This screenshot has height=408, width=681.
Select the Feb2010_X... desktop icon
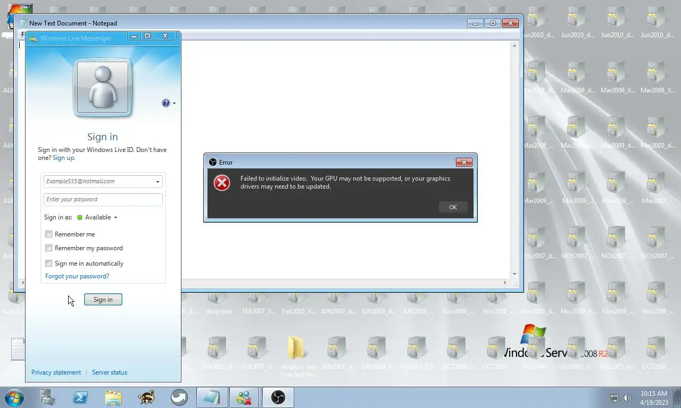[298, 303]
